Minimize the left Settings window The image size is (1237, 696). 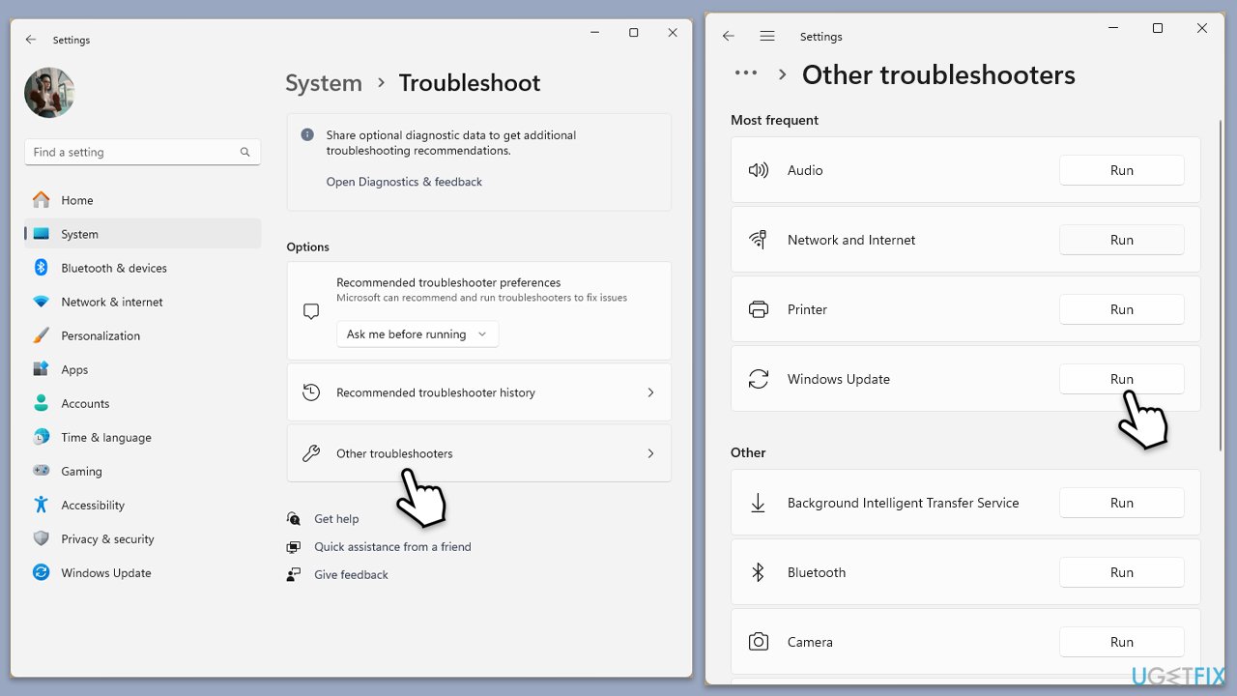click(593, 33)
